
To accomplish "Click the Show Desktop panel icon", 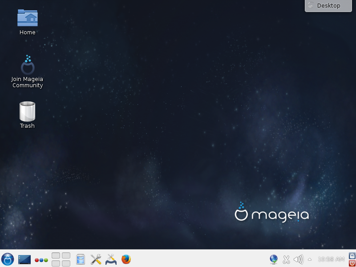I will click(24, 259).
